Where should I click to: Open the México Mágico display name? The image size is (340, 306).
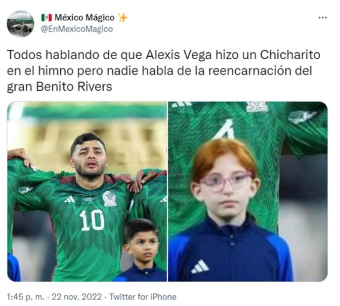tap(85, 18)
